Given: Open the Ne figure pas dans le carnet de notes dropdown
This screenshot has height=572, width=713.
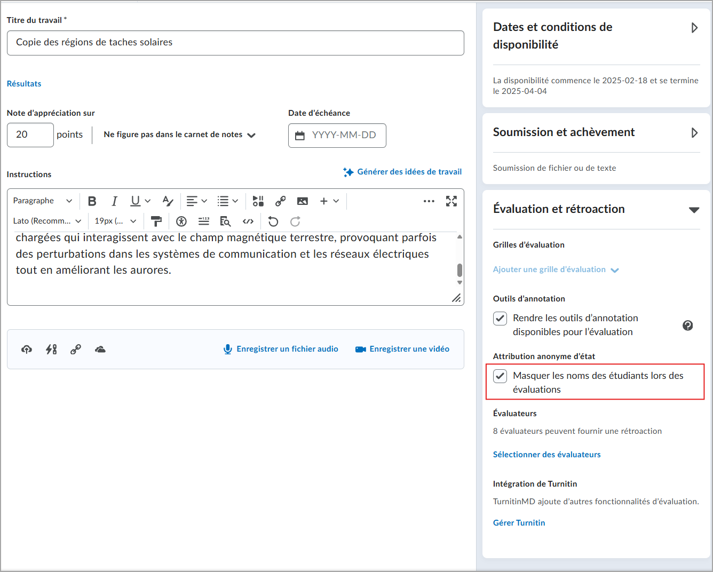Looking at the screenshot, I should [x=178, y=134].
